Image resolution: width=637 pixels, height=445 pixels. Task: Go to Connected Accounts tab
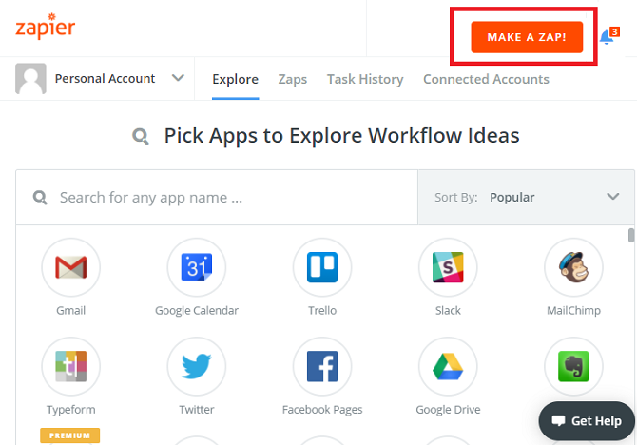[x=486, y=80]
